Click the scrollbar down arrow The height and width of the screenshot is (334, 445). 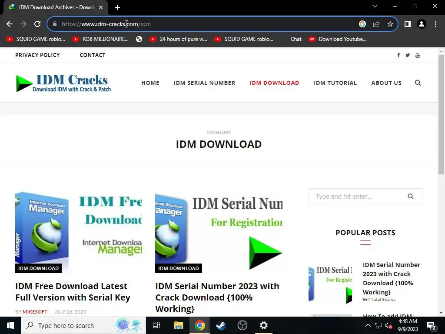pos(441,313)
